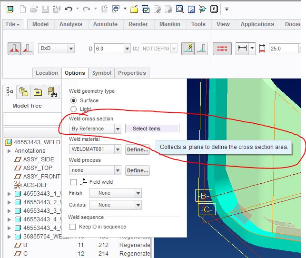
Task: Open the File menu
Action: coord(13,24)
